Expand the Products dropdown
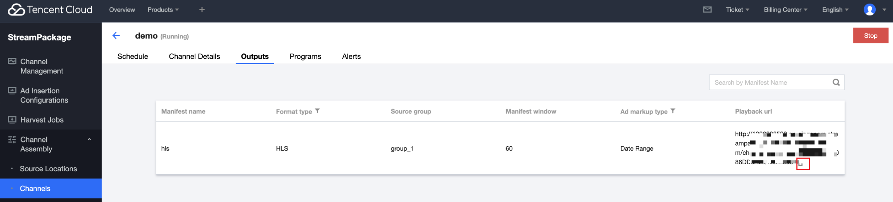Viewport: 893px width, 202px height. [163, 10]
